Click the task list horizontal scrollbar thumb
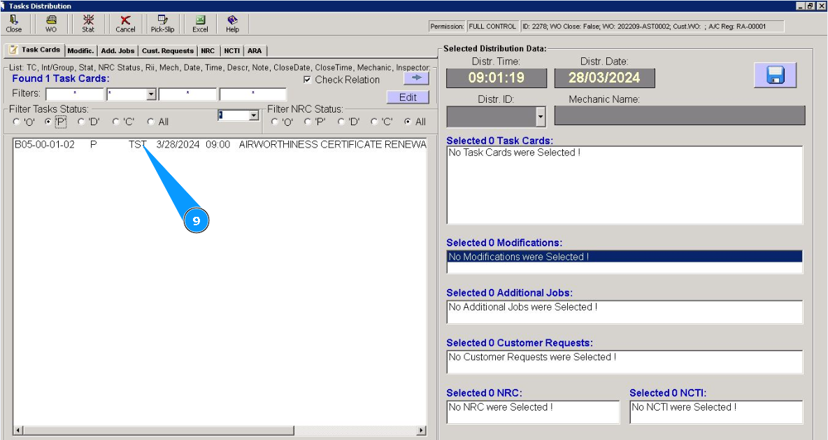This screenshot has height=440, width=828. pyautogui.click(x=159, y=430)
